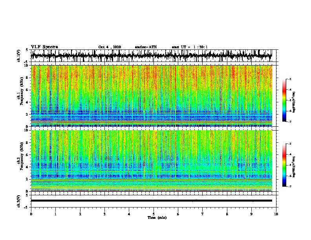Screen dimensions: 311x240
Task: Click time axis tick label "0"
Action: point(31,214)
